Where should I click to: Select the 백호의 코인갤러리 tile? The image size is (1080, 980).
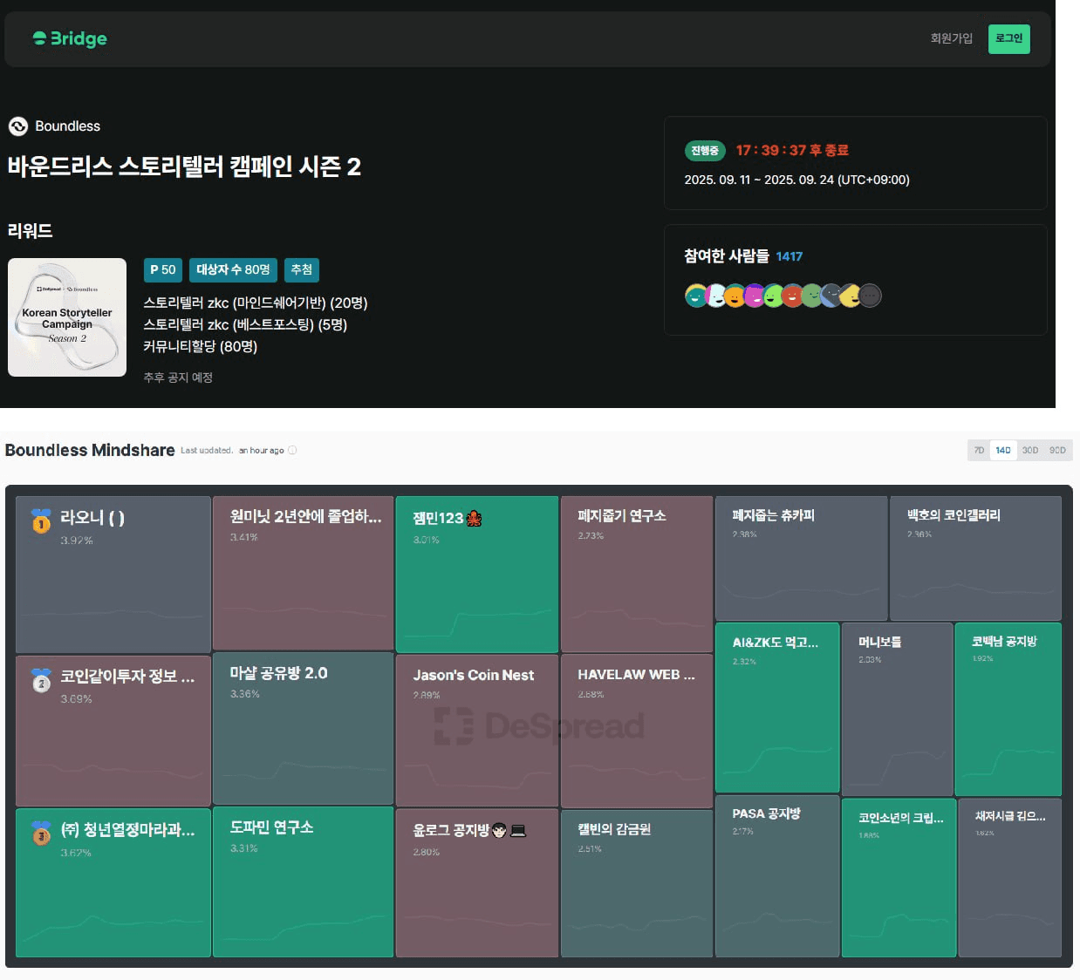pyautogui.click(x=975, y=559)
